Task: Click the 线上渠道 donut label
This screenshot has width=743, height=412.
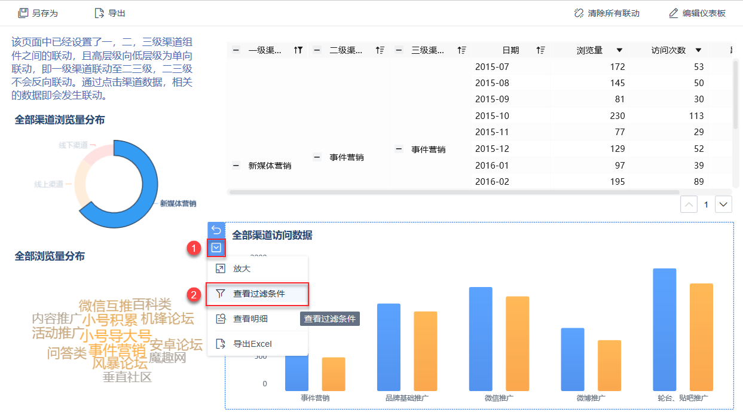Action: point(48,184)
